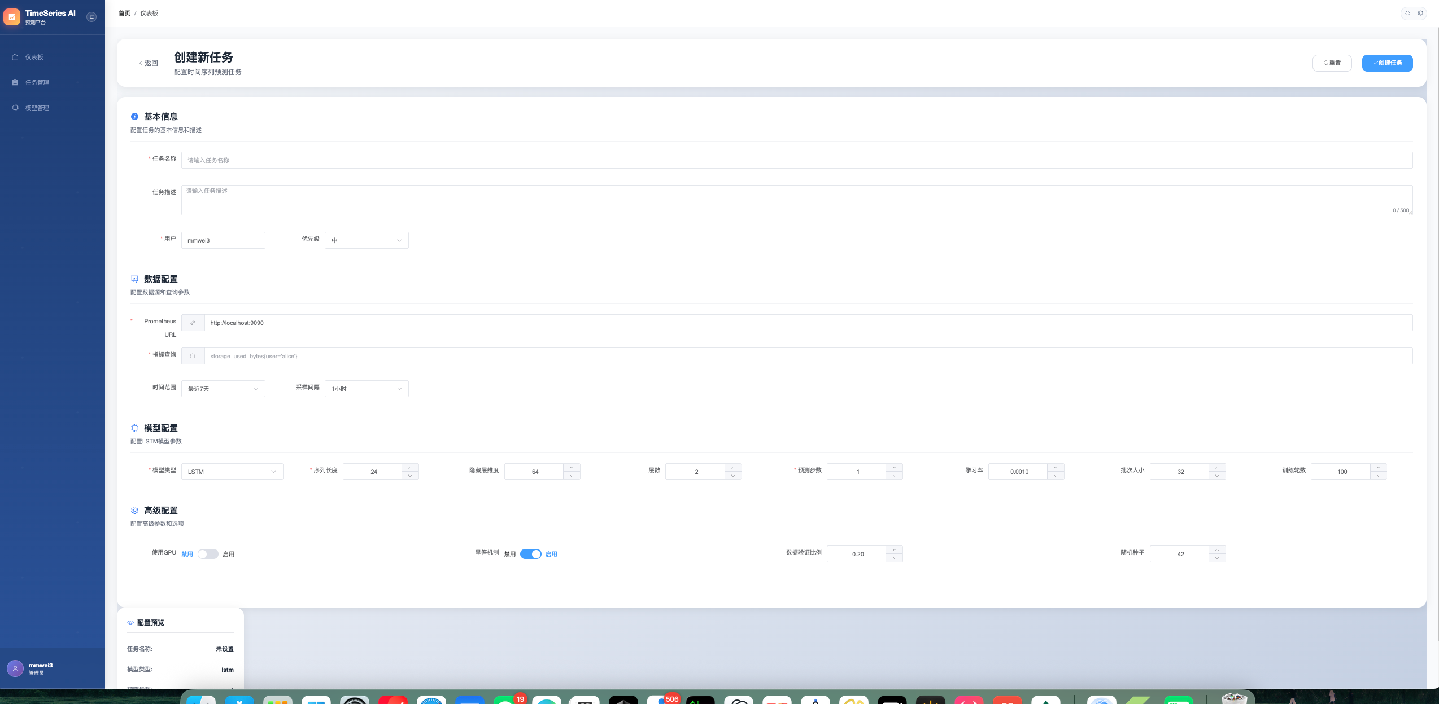Click the 指标查询 input field
The width and height of the screenshot is (1439, 704).
pyautogui.click(x=808, y=356)
